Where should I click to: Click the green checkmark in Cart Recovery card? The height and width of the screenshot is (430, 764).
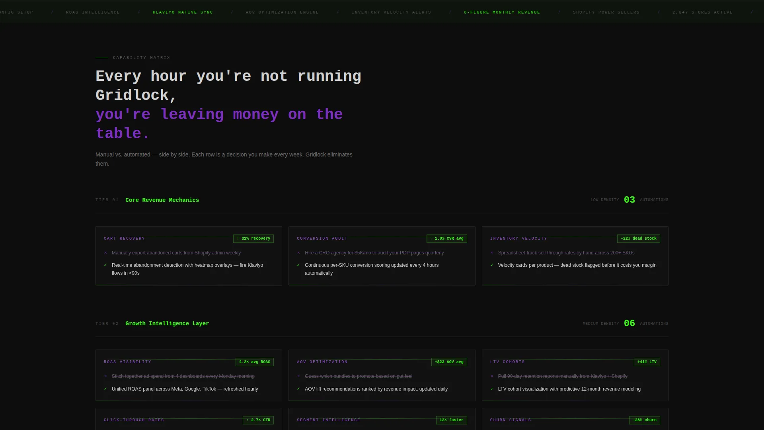[x=105, y=265]
